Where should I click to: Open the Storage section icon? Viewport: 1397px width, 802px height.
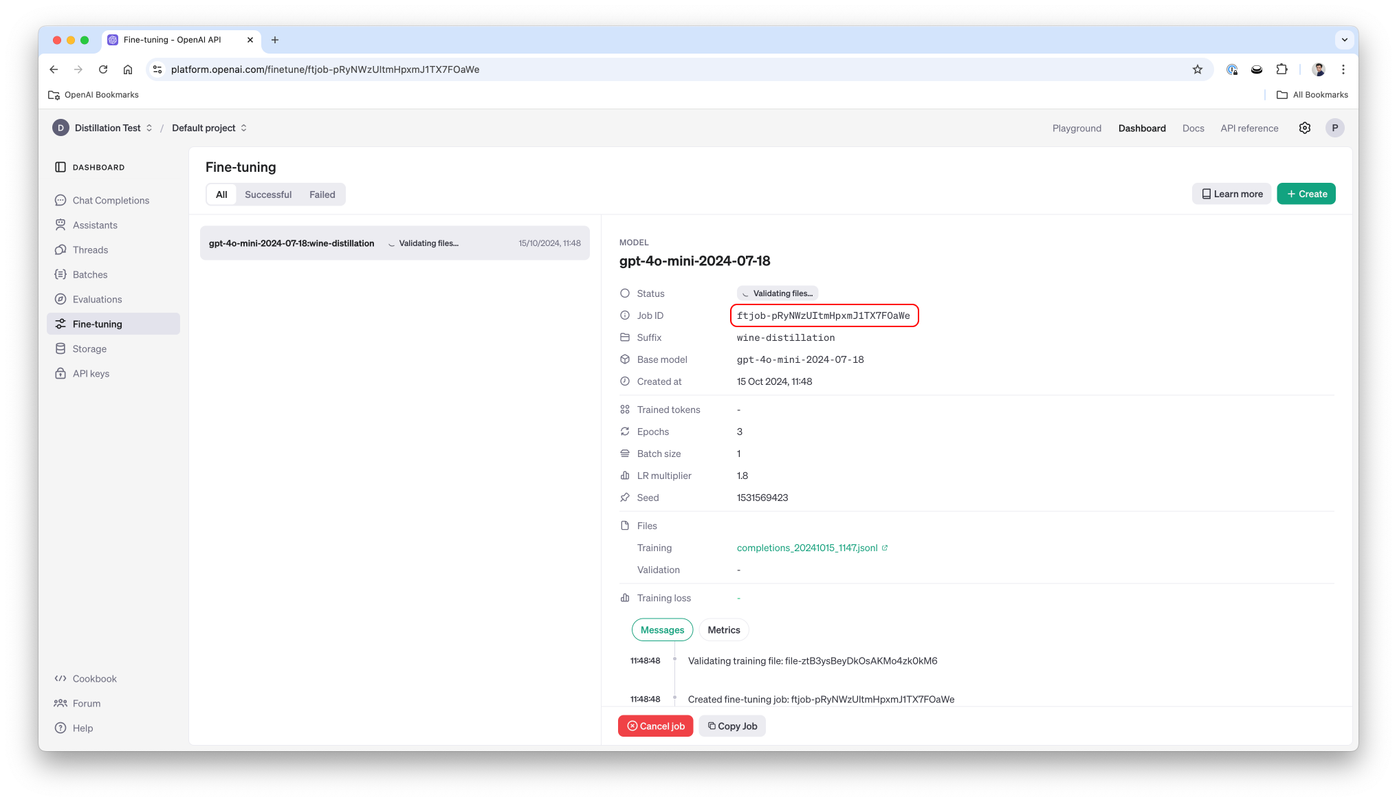click(60, 348)
